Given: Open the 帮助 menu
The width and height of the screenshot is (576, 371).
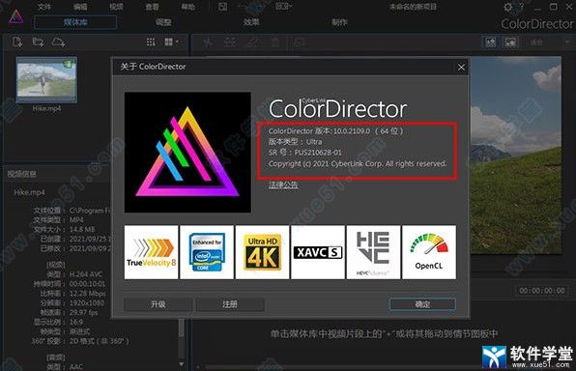Looking at the screenshot, I should click(188, 7).
